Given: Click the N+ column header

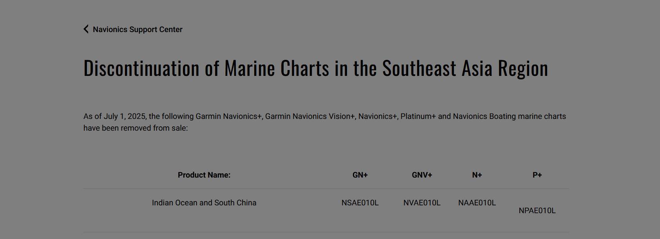Looking at the screenshot, I should pyautogui.click(x=477, y=175).
